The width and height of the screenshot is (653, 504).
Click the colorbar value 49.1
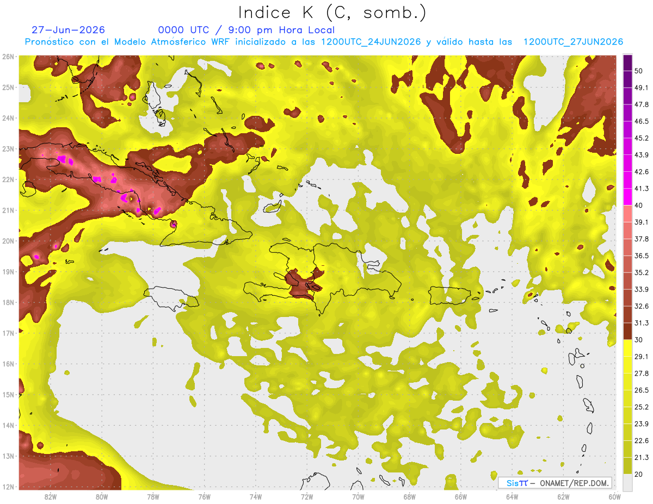point(642,88)
